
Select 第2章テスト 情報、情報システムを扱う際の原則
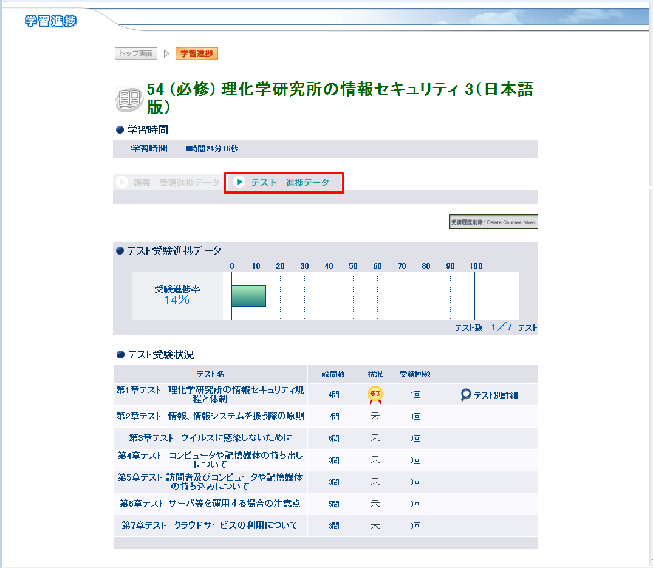click(210, 416)
